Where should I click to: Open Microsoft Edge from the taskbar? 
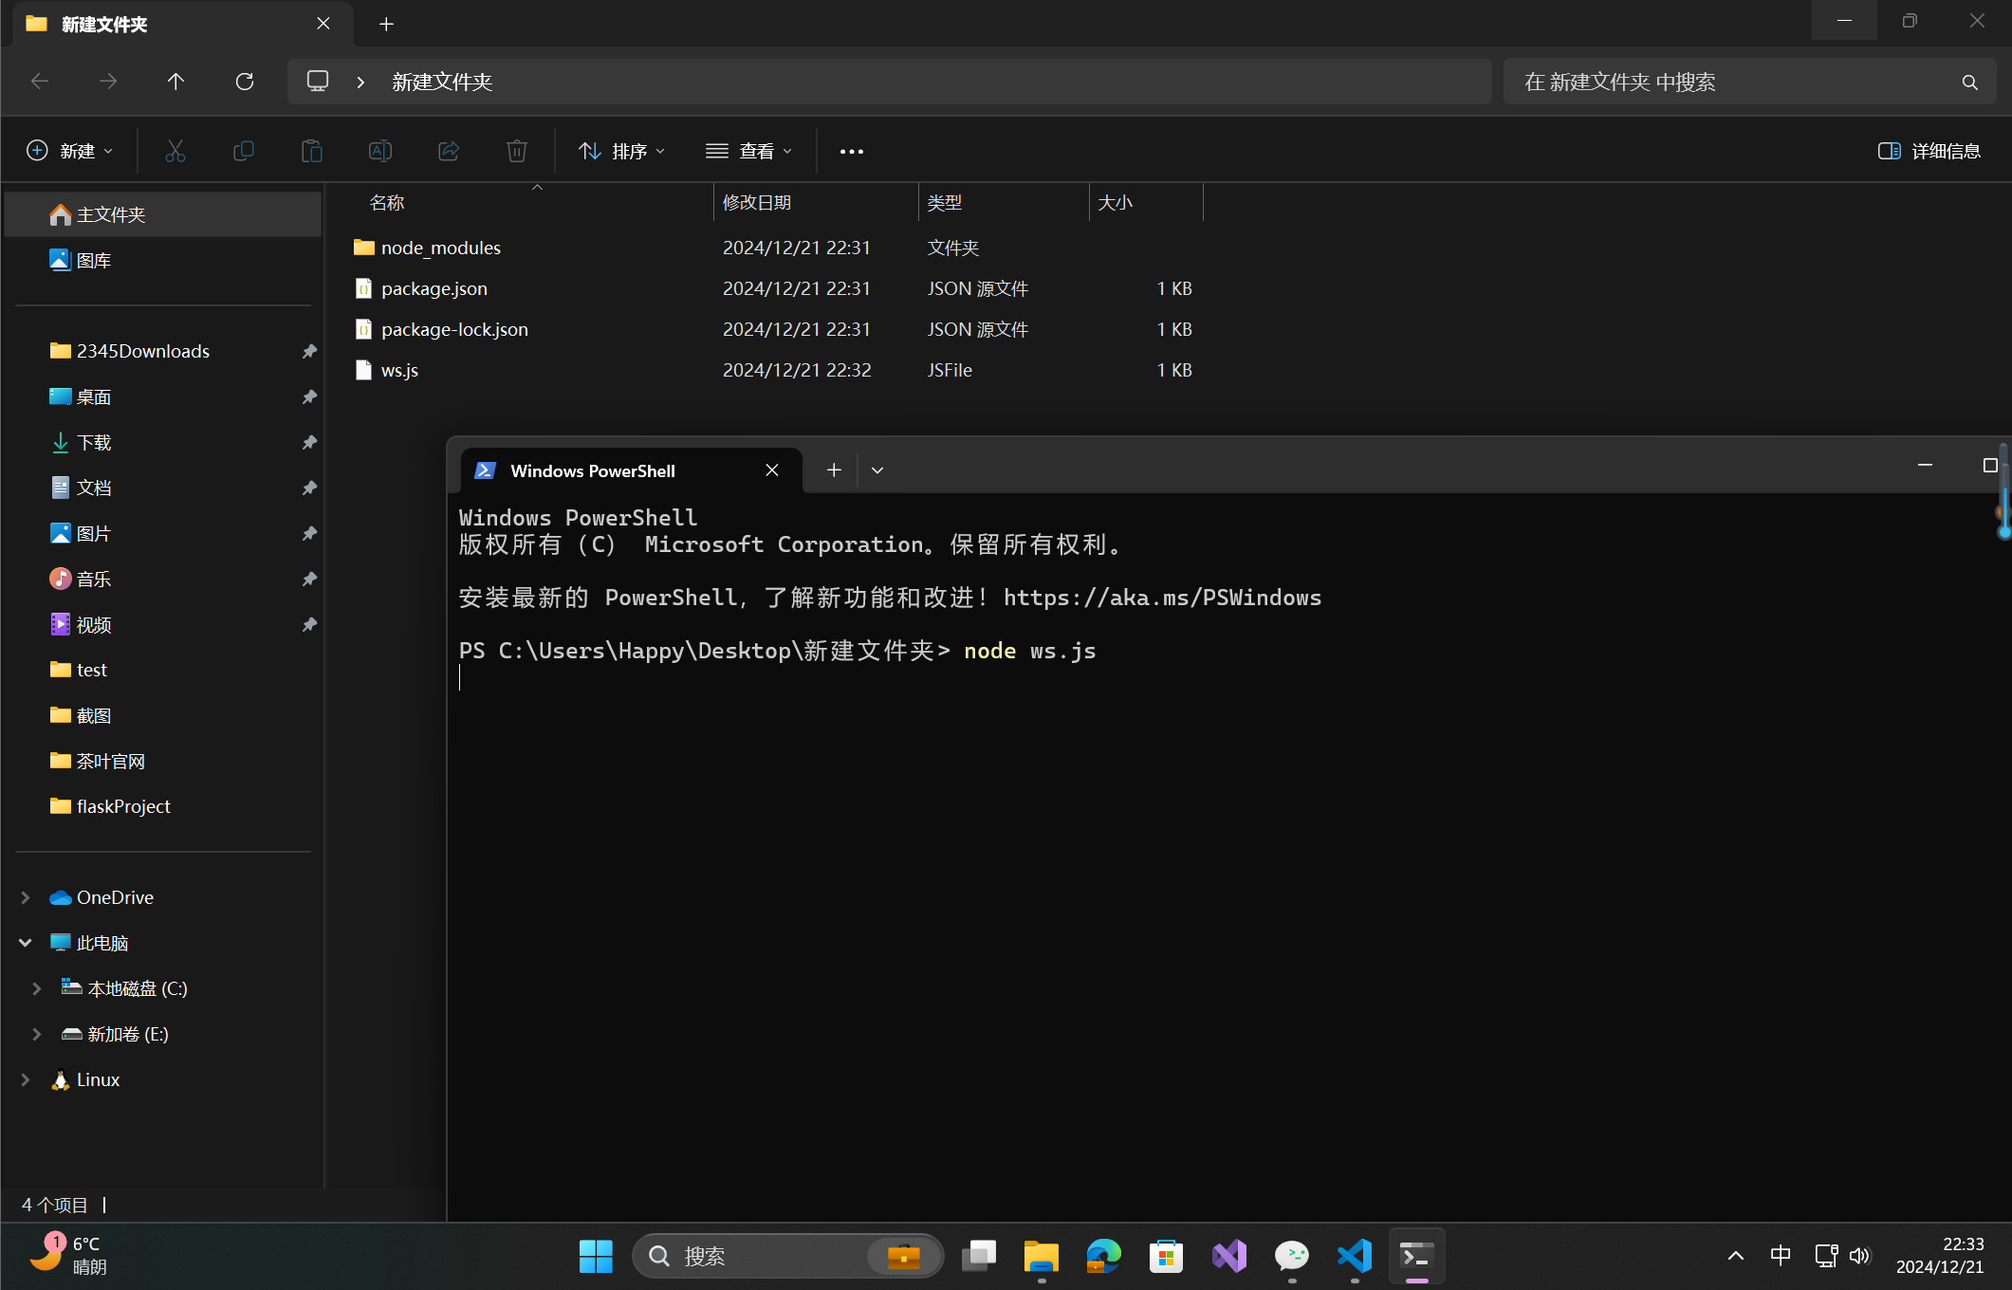pyautogui.click(x=1103, y=1256)
